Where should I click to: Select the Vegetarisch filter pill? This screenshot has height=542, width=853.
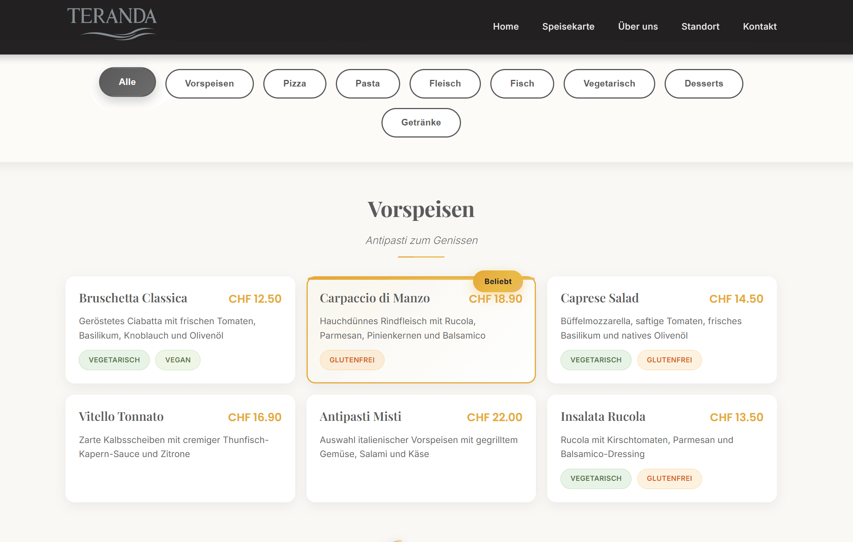pyautogui.click(x=609, y=83)
